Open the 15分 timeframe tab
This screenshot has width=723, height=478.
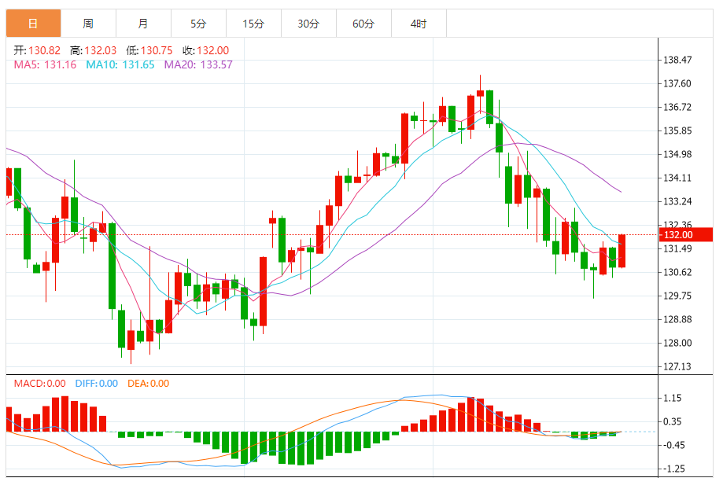[x=253, y=24]
